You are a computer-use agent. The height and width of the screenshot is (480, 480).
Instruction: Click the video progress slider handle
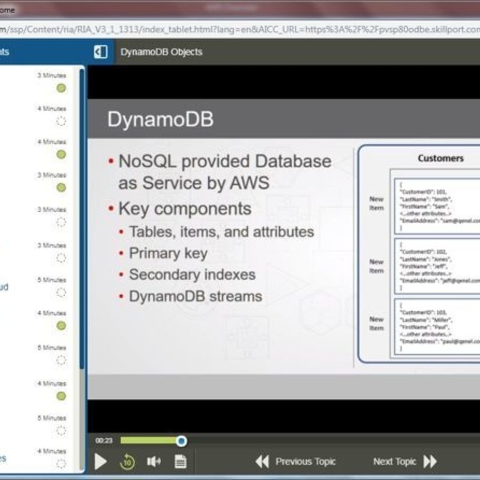[181, 441]
